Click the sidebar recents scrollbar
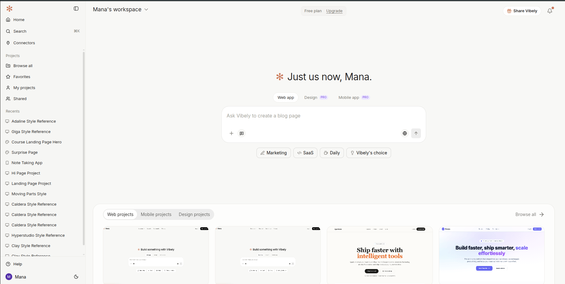This screenshot has width=565, height=284. click(x=84, y=149)
